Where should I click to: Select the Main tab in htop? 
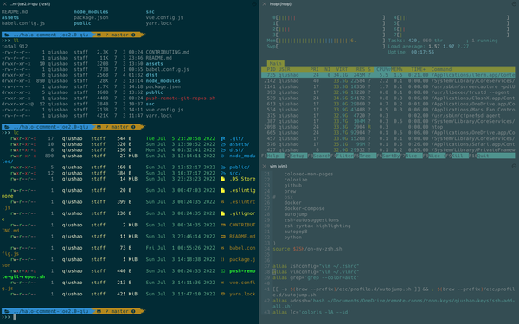(x=275, y=63)
